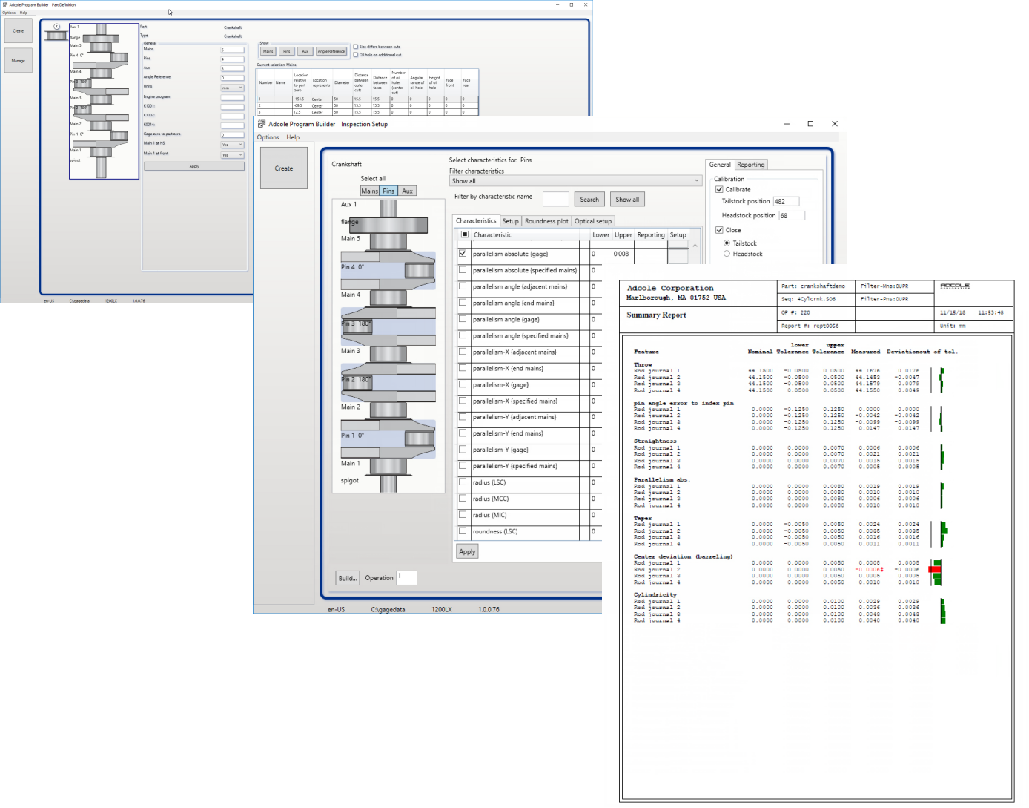The height and width of the screenshot is (808, 1029).
Task: Check parallelism angle (adjacent mains)
Action: 463,286
